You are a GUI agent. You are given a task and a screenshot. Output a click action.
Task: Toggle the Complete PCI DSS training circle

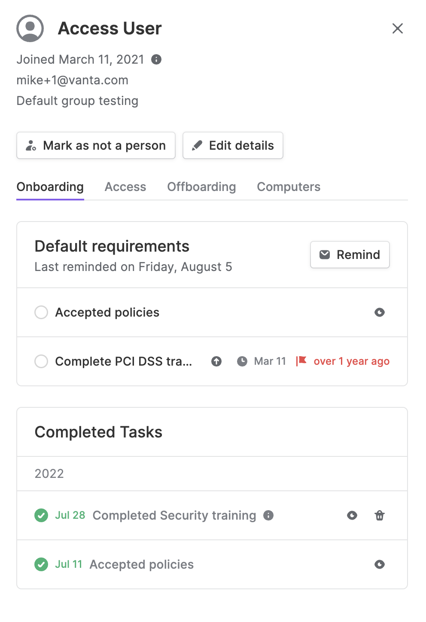tap(41, 361)
